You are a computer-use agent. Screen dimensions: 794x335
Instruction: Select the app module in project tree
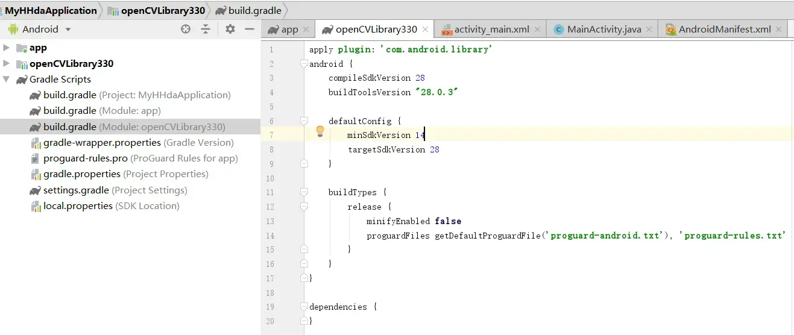(x=38, y=48)
